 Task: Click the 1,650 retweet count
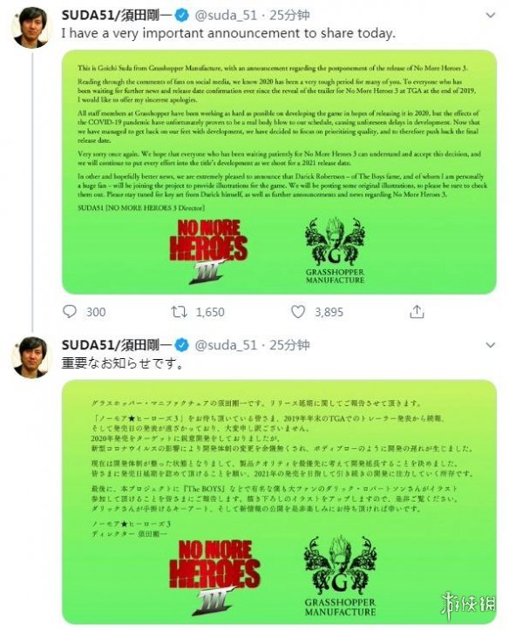point(210,312)
